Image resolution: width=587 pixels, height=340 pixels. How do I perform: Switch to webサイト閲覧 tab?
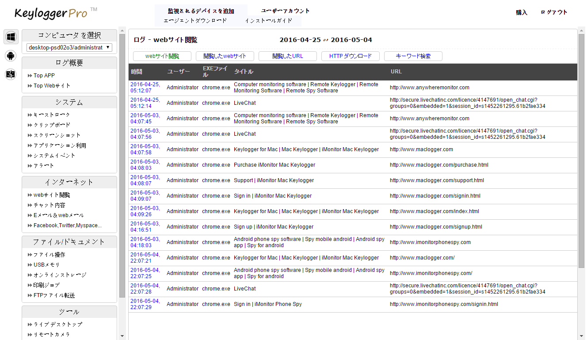(162, 56)
